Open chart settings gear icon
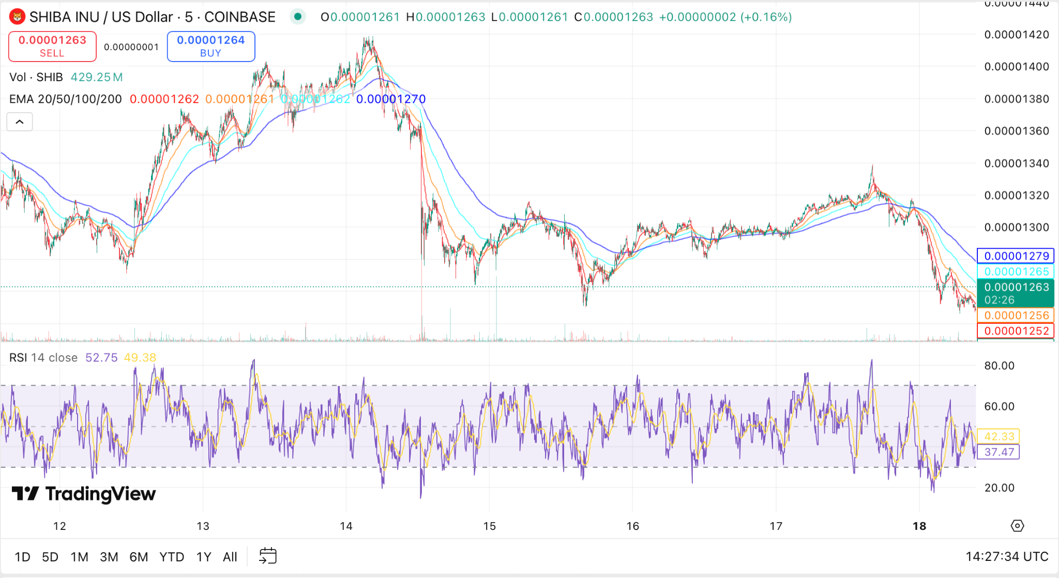This screenshot has height=578, width=1059. point(1017,526)
